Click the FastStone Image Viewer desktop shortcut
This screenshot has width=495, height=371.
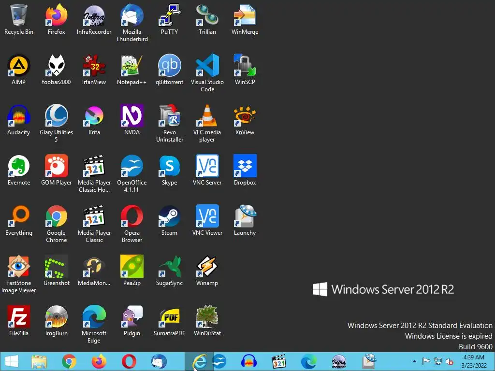[x=19, y=274]
